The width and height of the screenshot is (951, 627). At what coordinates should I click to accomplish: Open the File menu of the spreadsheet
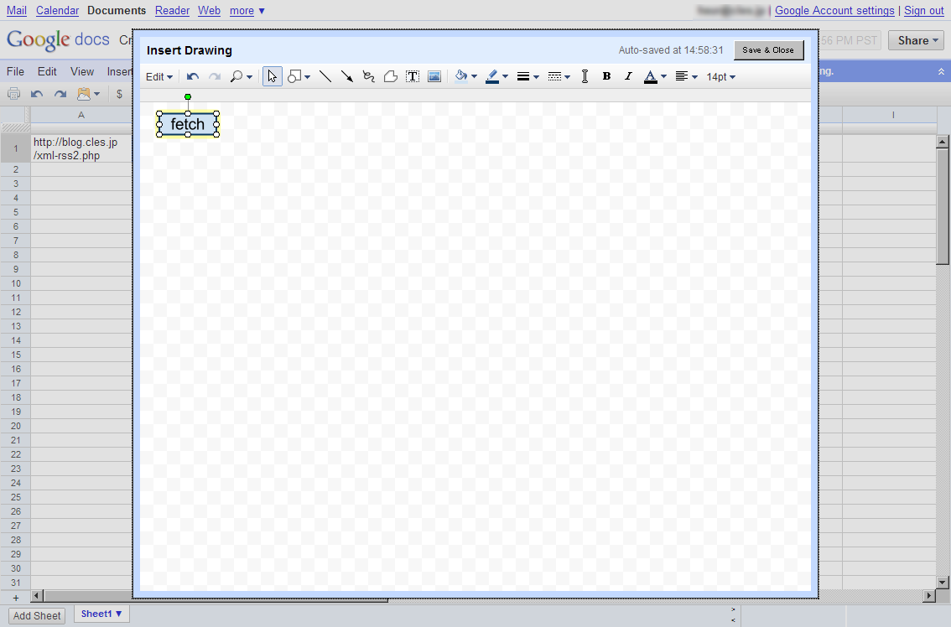tap(15, 71)
